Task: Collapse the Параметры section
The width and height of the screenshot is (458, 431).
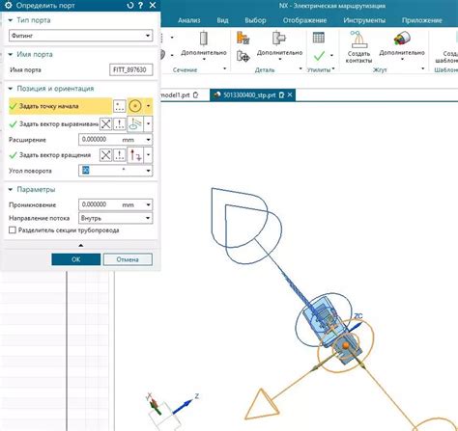Action: [x=11, y=189]
